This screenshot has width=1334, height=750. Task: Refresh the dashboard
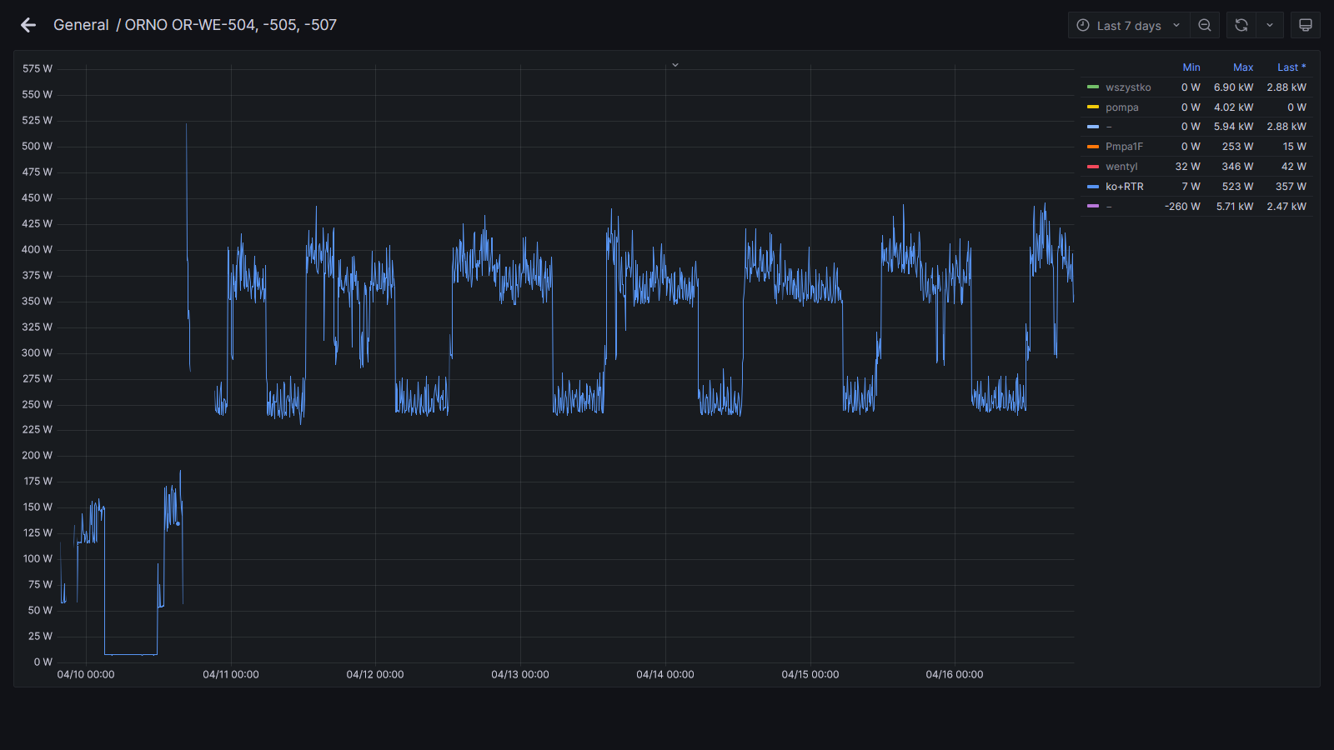(1241, 25)
